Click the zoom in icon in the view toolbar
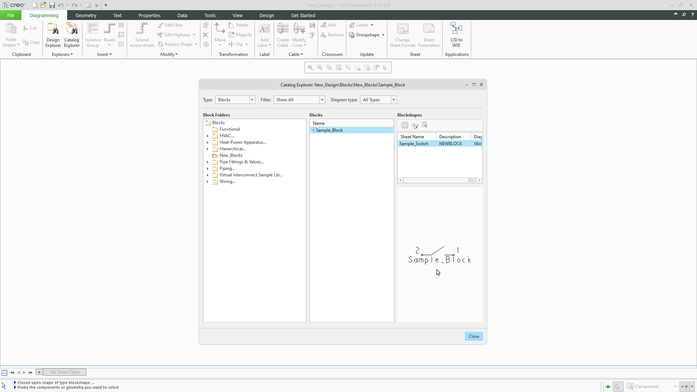 (x=310, y=68)
